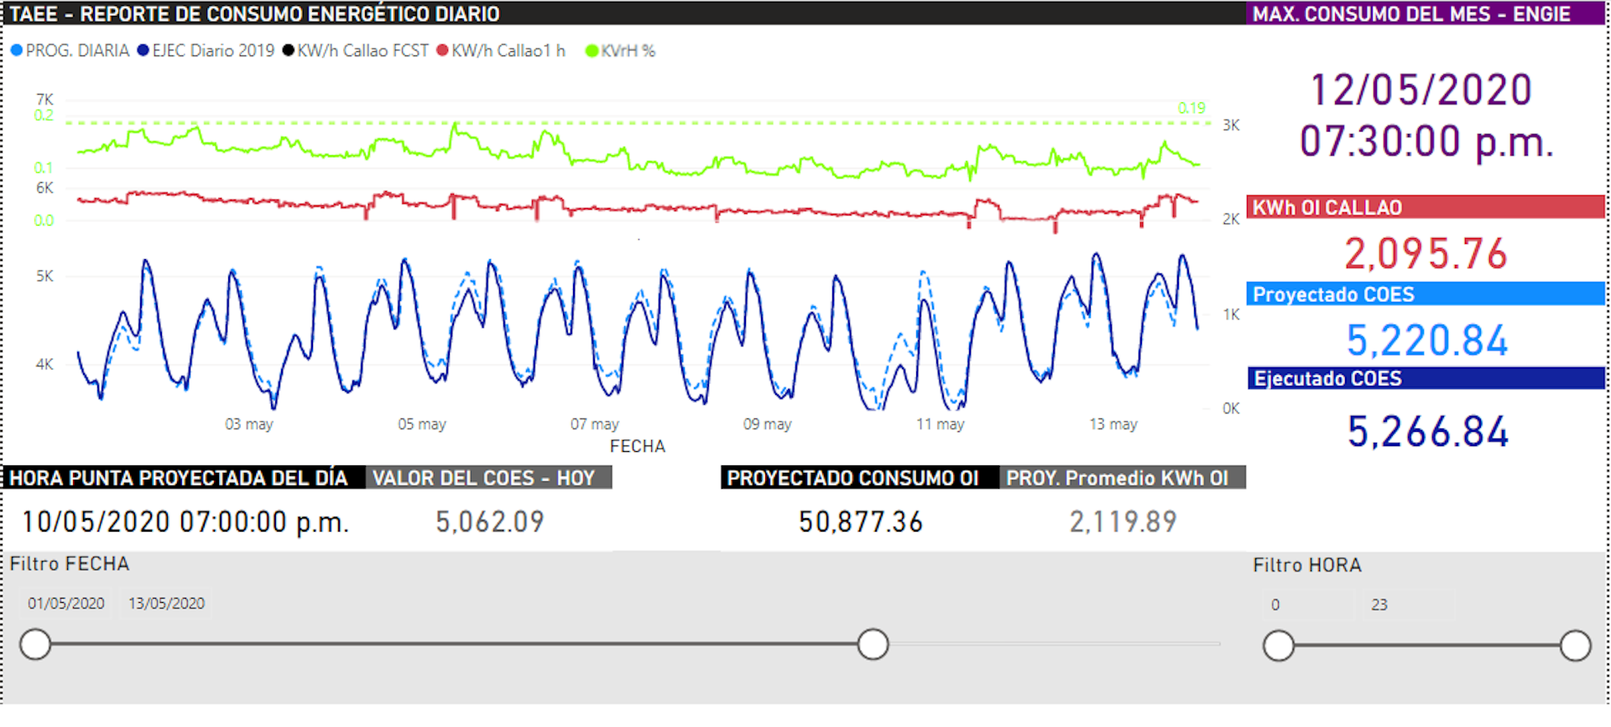This screenshot has width=1611, height=727.
Task: Select the red KW/h Callao1 h legend dot
Action: click(442, 51)
